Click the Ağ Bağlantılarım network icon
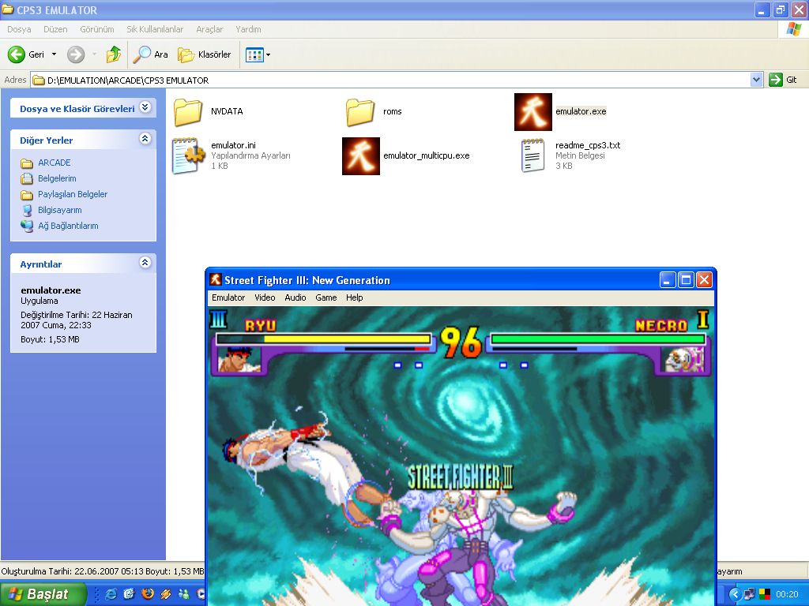The height and width of the screenshot is (606, 809). pos(27,226)
